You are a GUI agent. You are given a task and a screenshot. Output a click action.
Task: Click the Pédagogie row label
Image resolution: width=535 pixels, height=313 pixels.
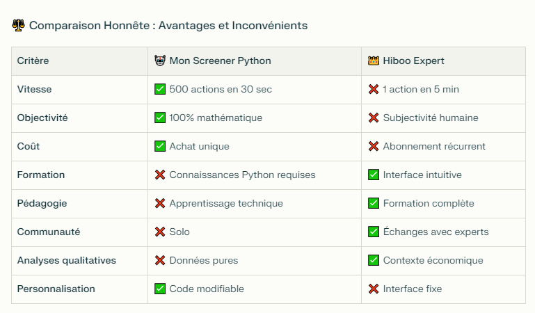tap(42, 204)
